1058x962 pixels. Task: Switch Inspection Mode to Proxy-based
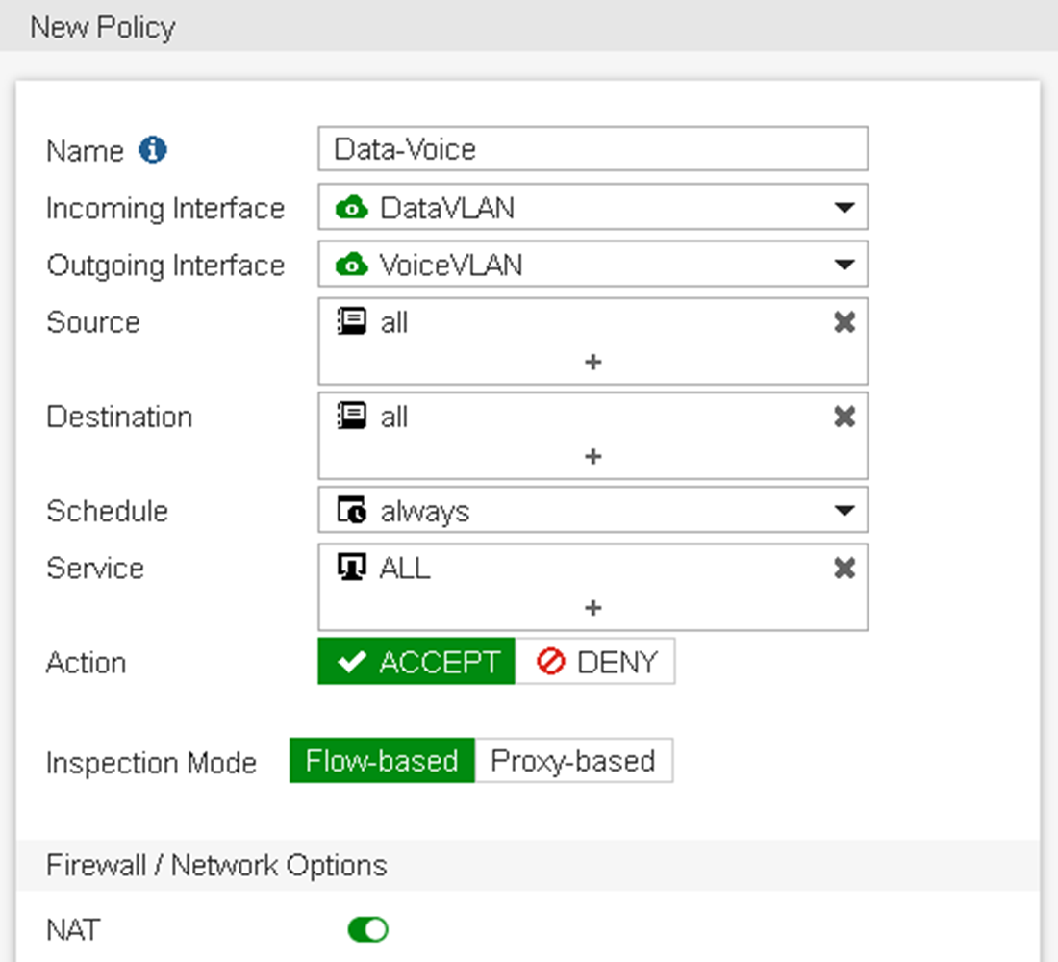[x=573, y=761]
